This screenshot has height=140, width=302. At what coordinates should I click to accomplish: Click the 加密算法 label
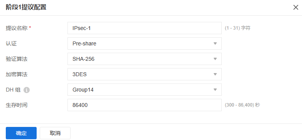coord(17,74)
